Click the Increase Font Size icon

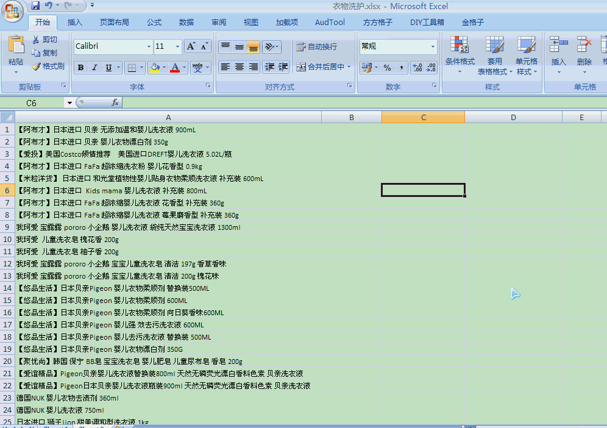(x=191, y=46)
